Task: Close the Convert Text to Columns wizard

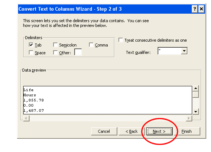Action: [x=201, y=9]
